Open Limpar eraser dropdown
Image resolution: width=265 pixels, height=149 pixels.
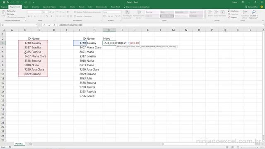coord(233,17)
